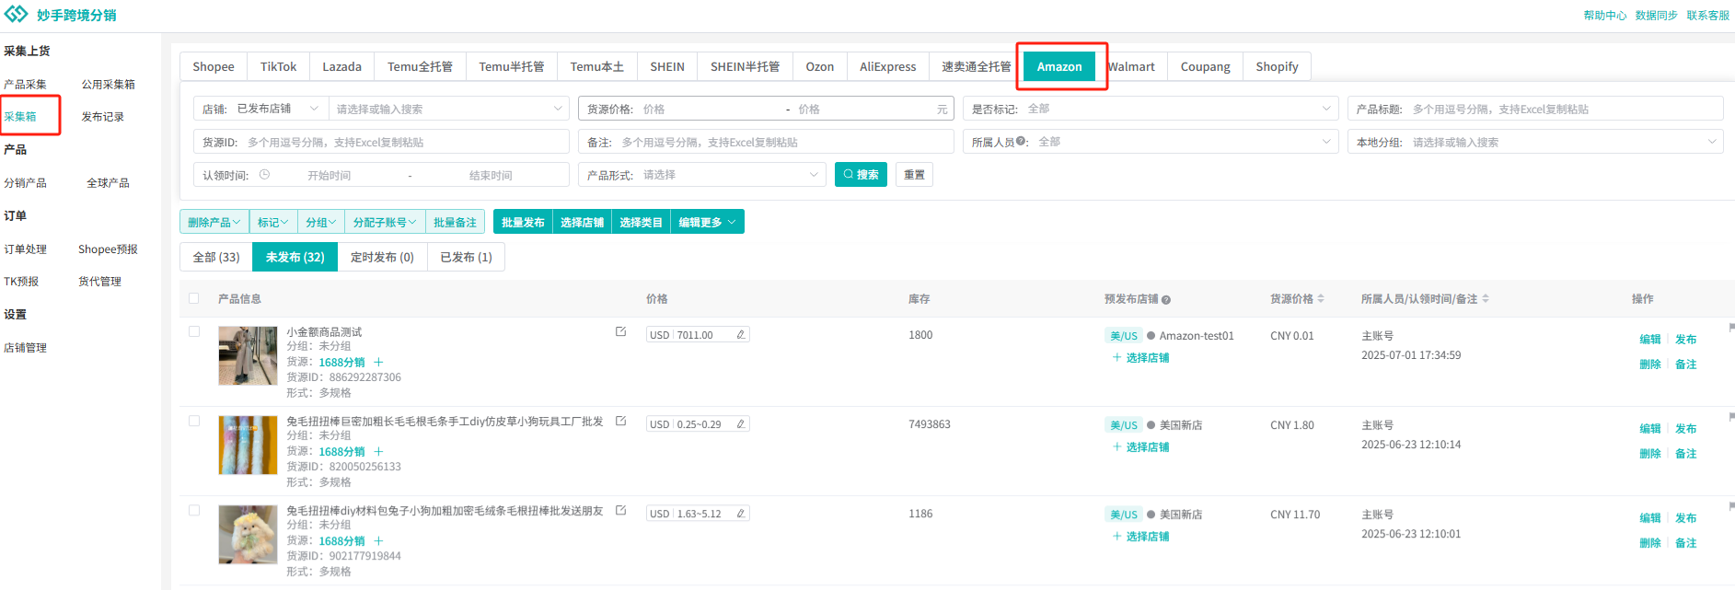
Task: Click the 批量备注 button
Action: 455,223
